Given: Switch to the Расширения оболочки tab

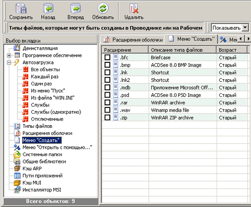Looking at the screenshot, I should point(133,40).
